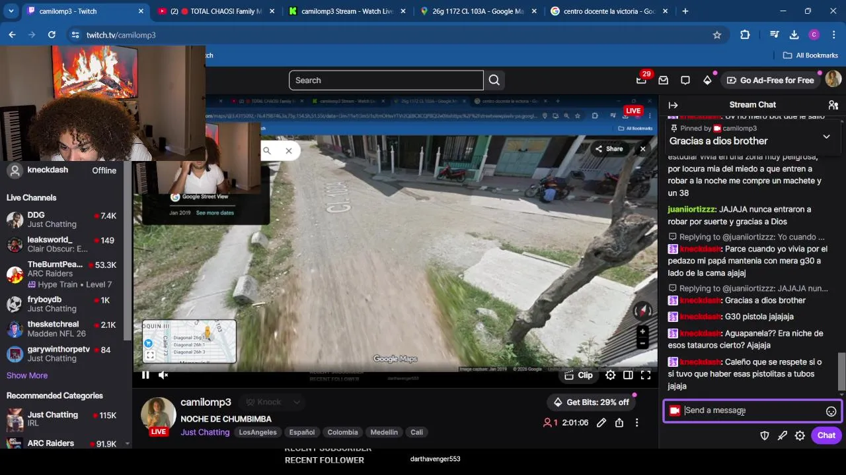Switch to Google Maps 26g 1172 tab
The height and width of the screenshot is (475, 846).
(479, 11)
